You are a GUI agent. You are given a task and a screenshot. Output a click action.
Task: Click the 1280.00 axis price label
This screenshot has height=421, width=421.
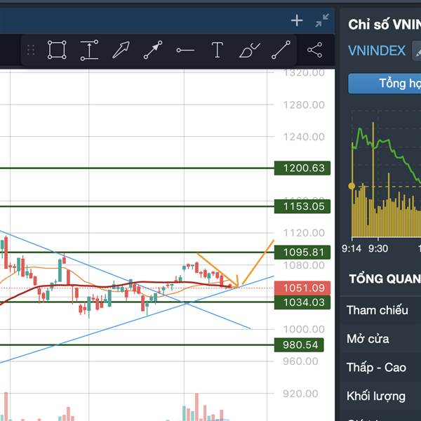(x=304, y=105)
